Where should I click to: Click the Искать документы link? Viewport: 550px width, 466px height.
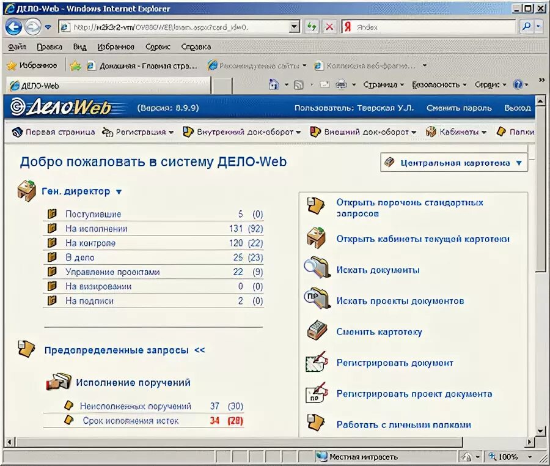[378, 270]
